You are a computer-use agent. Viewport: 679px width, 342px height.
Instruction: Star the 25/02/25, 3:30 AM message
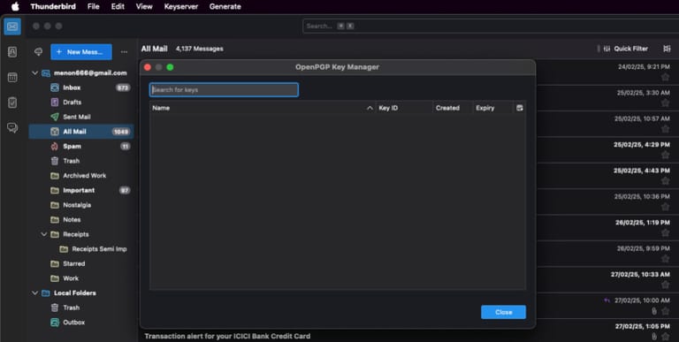[x=665, y=103]
